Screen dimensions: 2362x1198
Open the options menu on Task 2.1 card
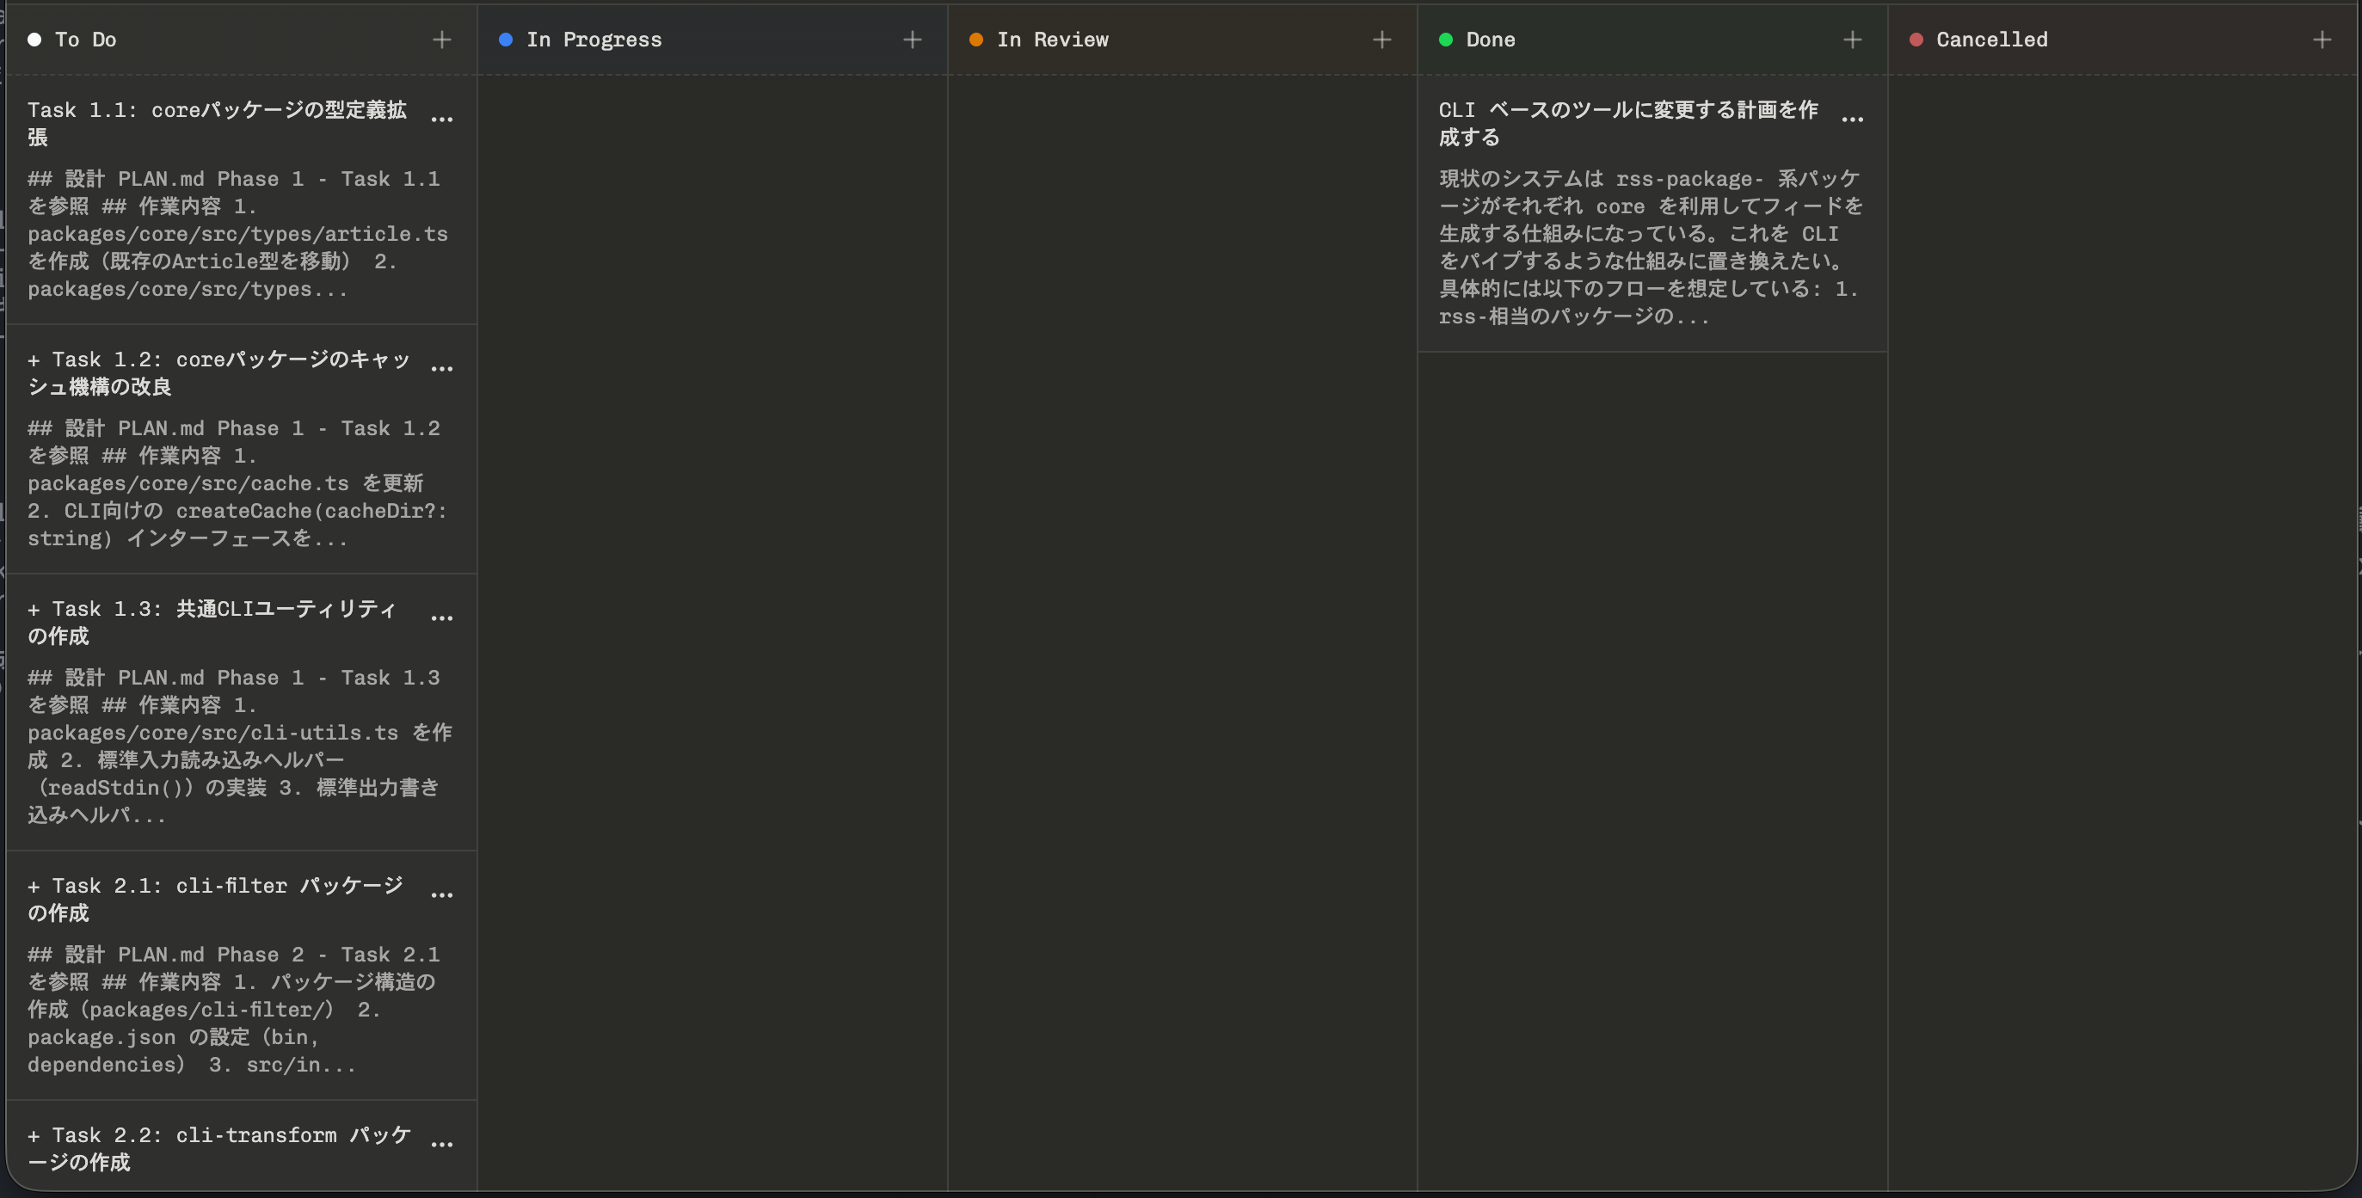pyautogui.click(x=443, y=894)
